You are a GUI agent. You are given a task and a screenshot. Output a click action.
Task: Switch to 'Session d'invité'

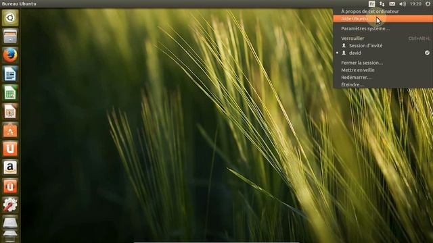coord(383,45)
